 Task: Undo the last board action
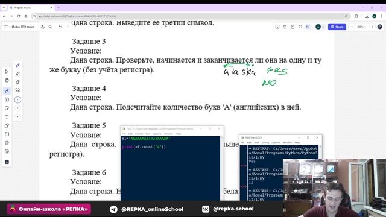[x=60, y=27]
